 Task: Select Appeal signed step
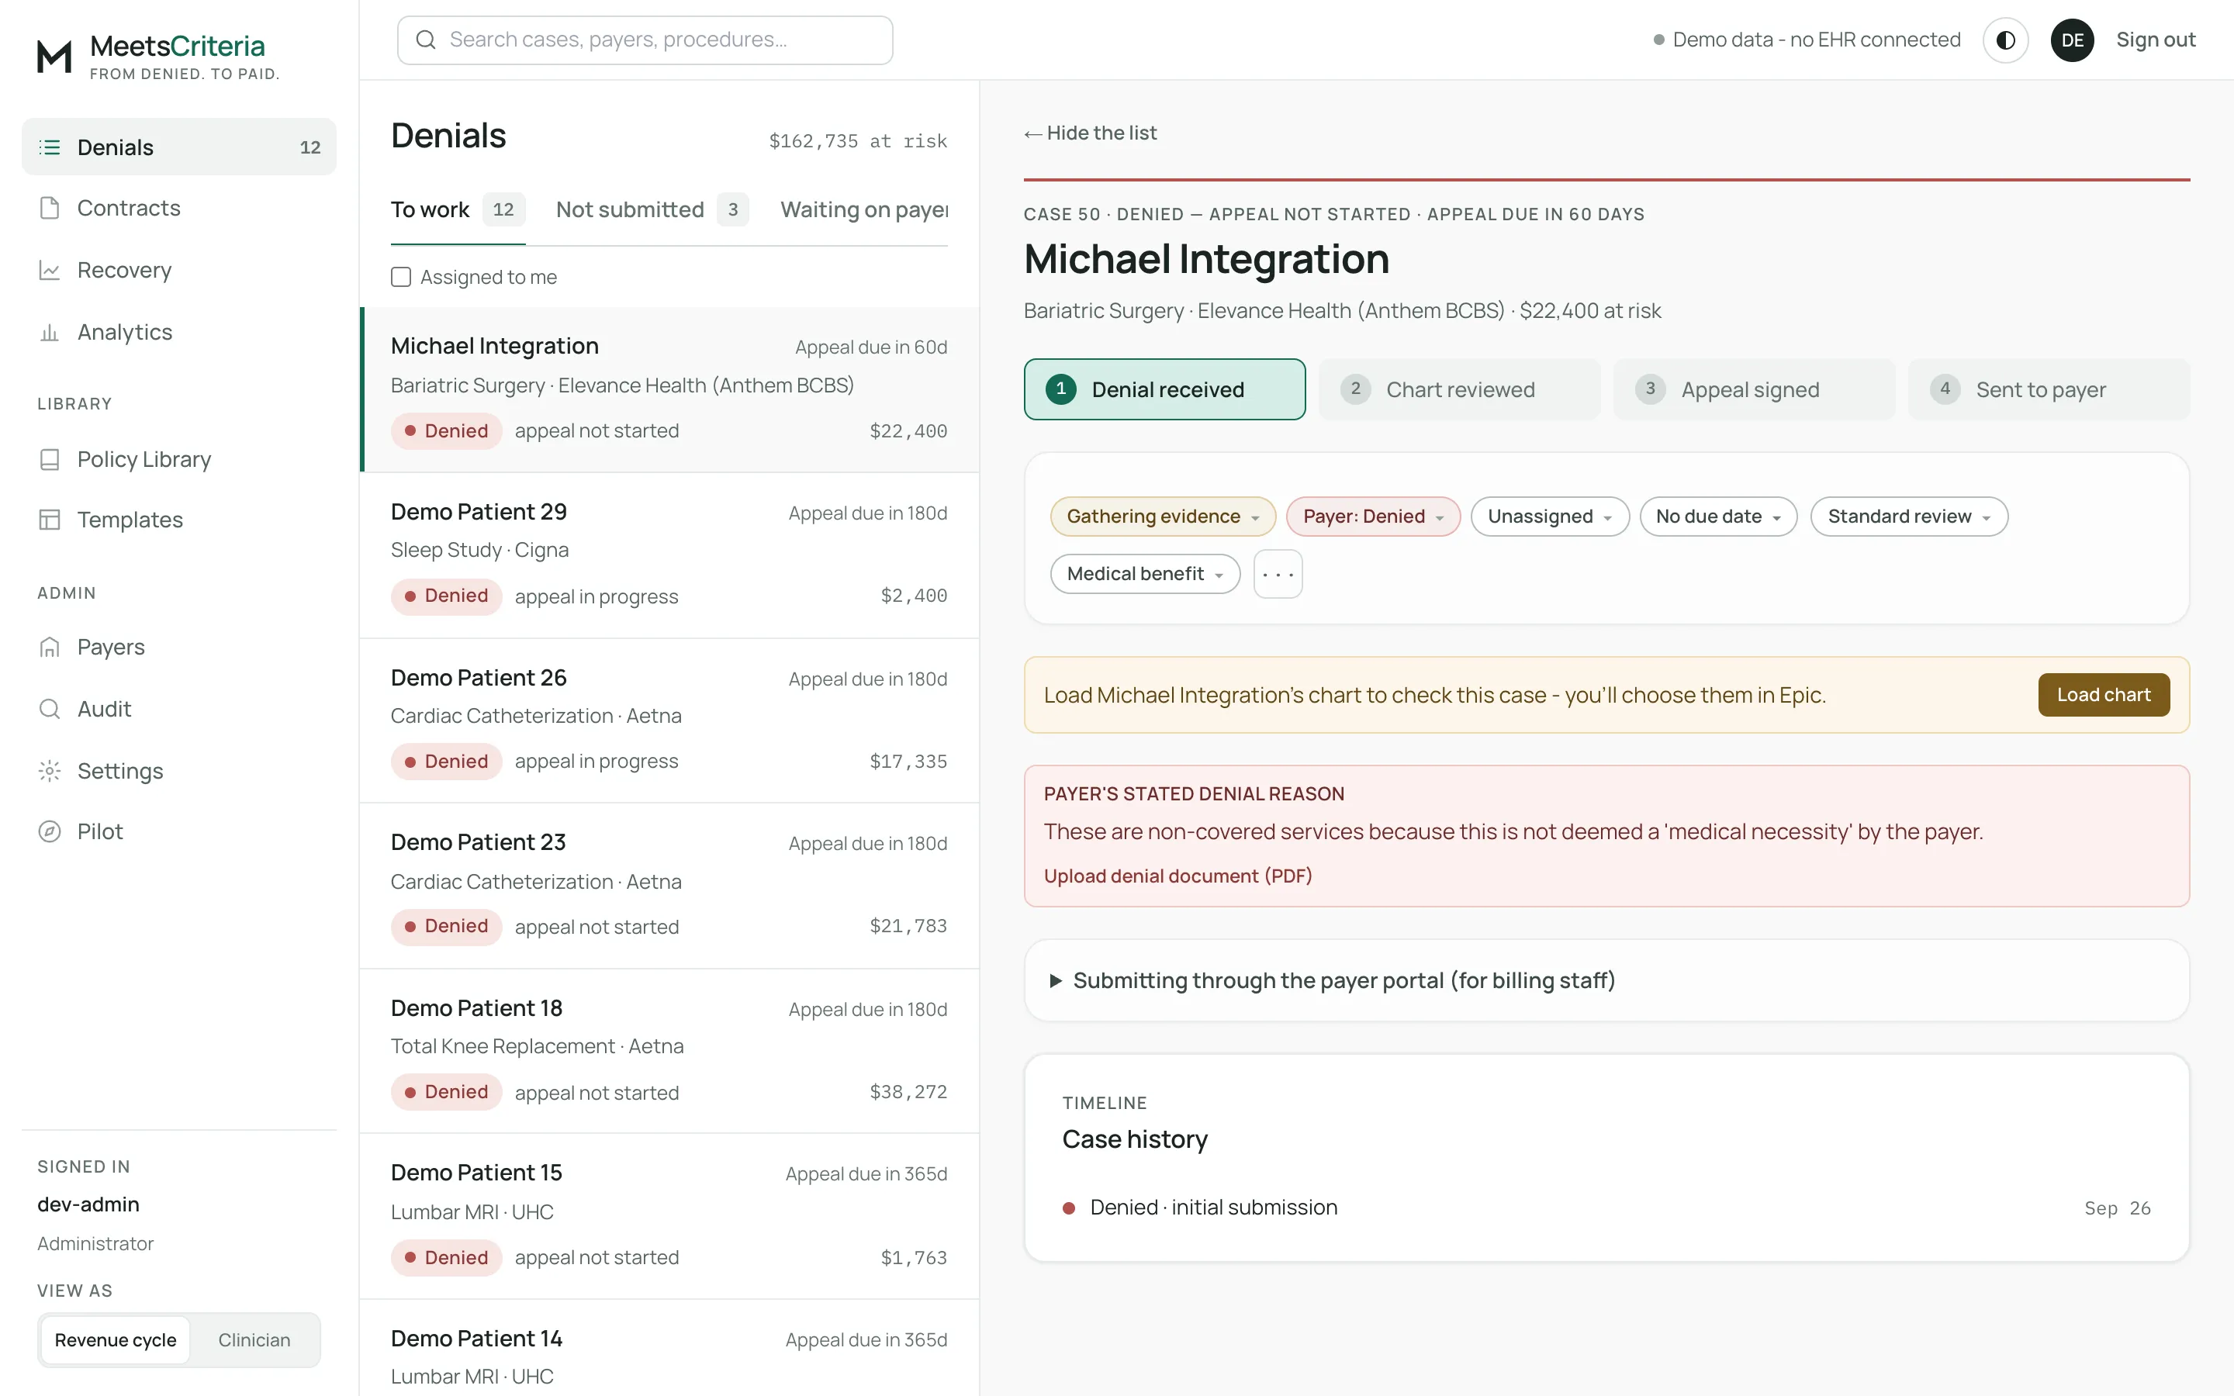[x=1754, y=389]
